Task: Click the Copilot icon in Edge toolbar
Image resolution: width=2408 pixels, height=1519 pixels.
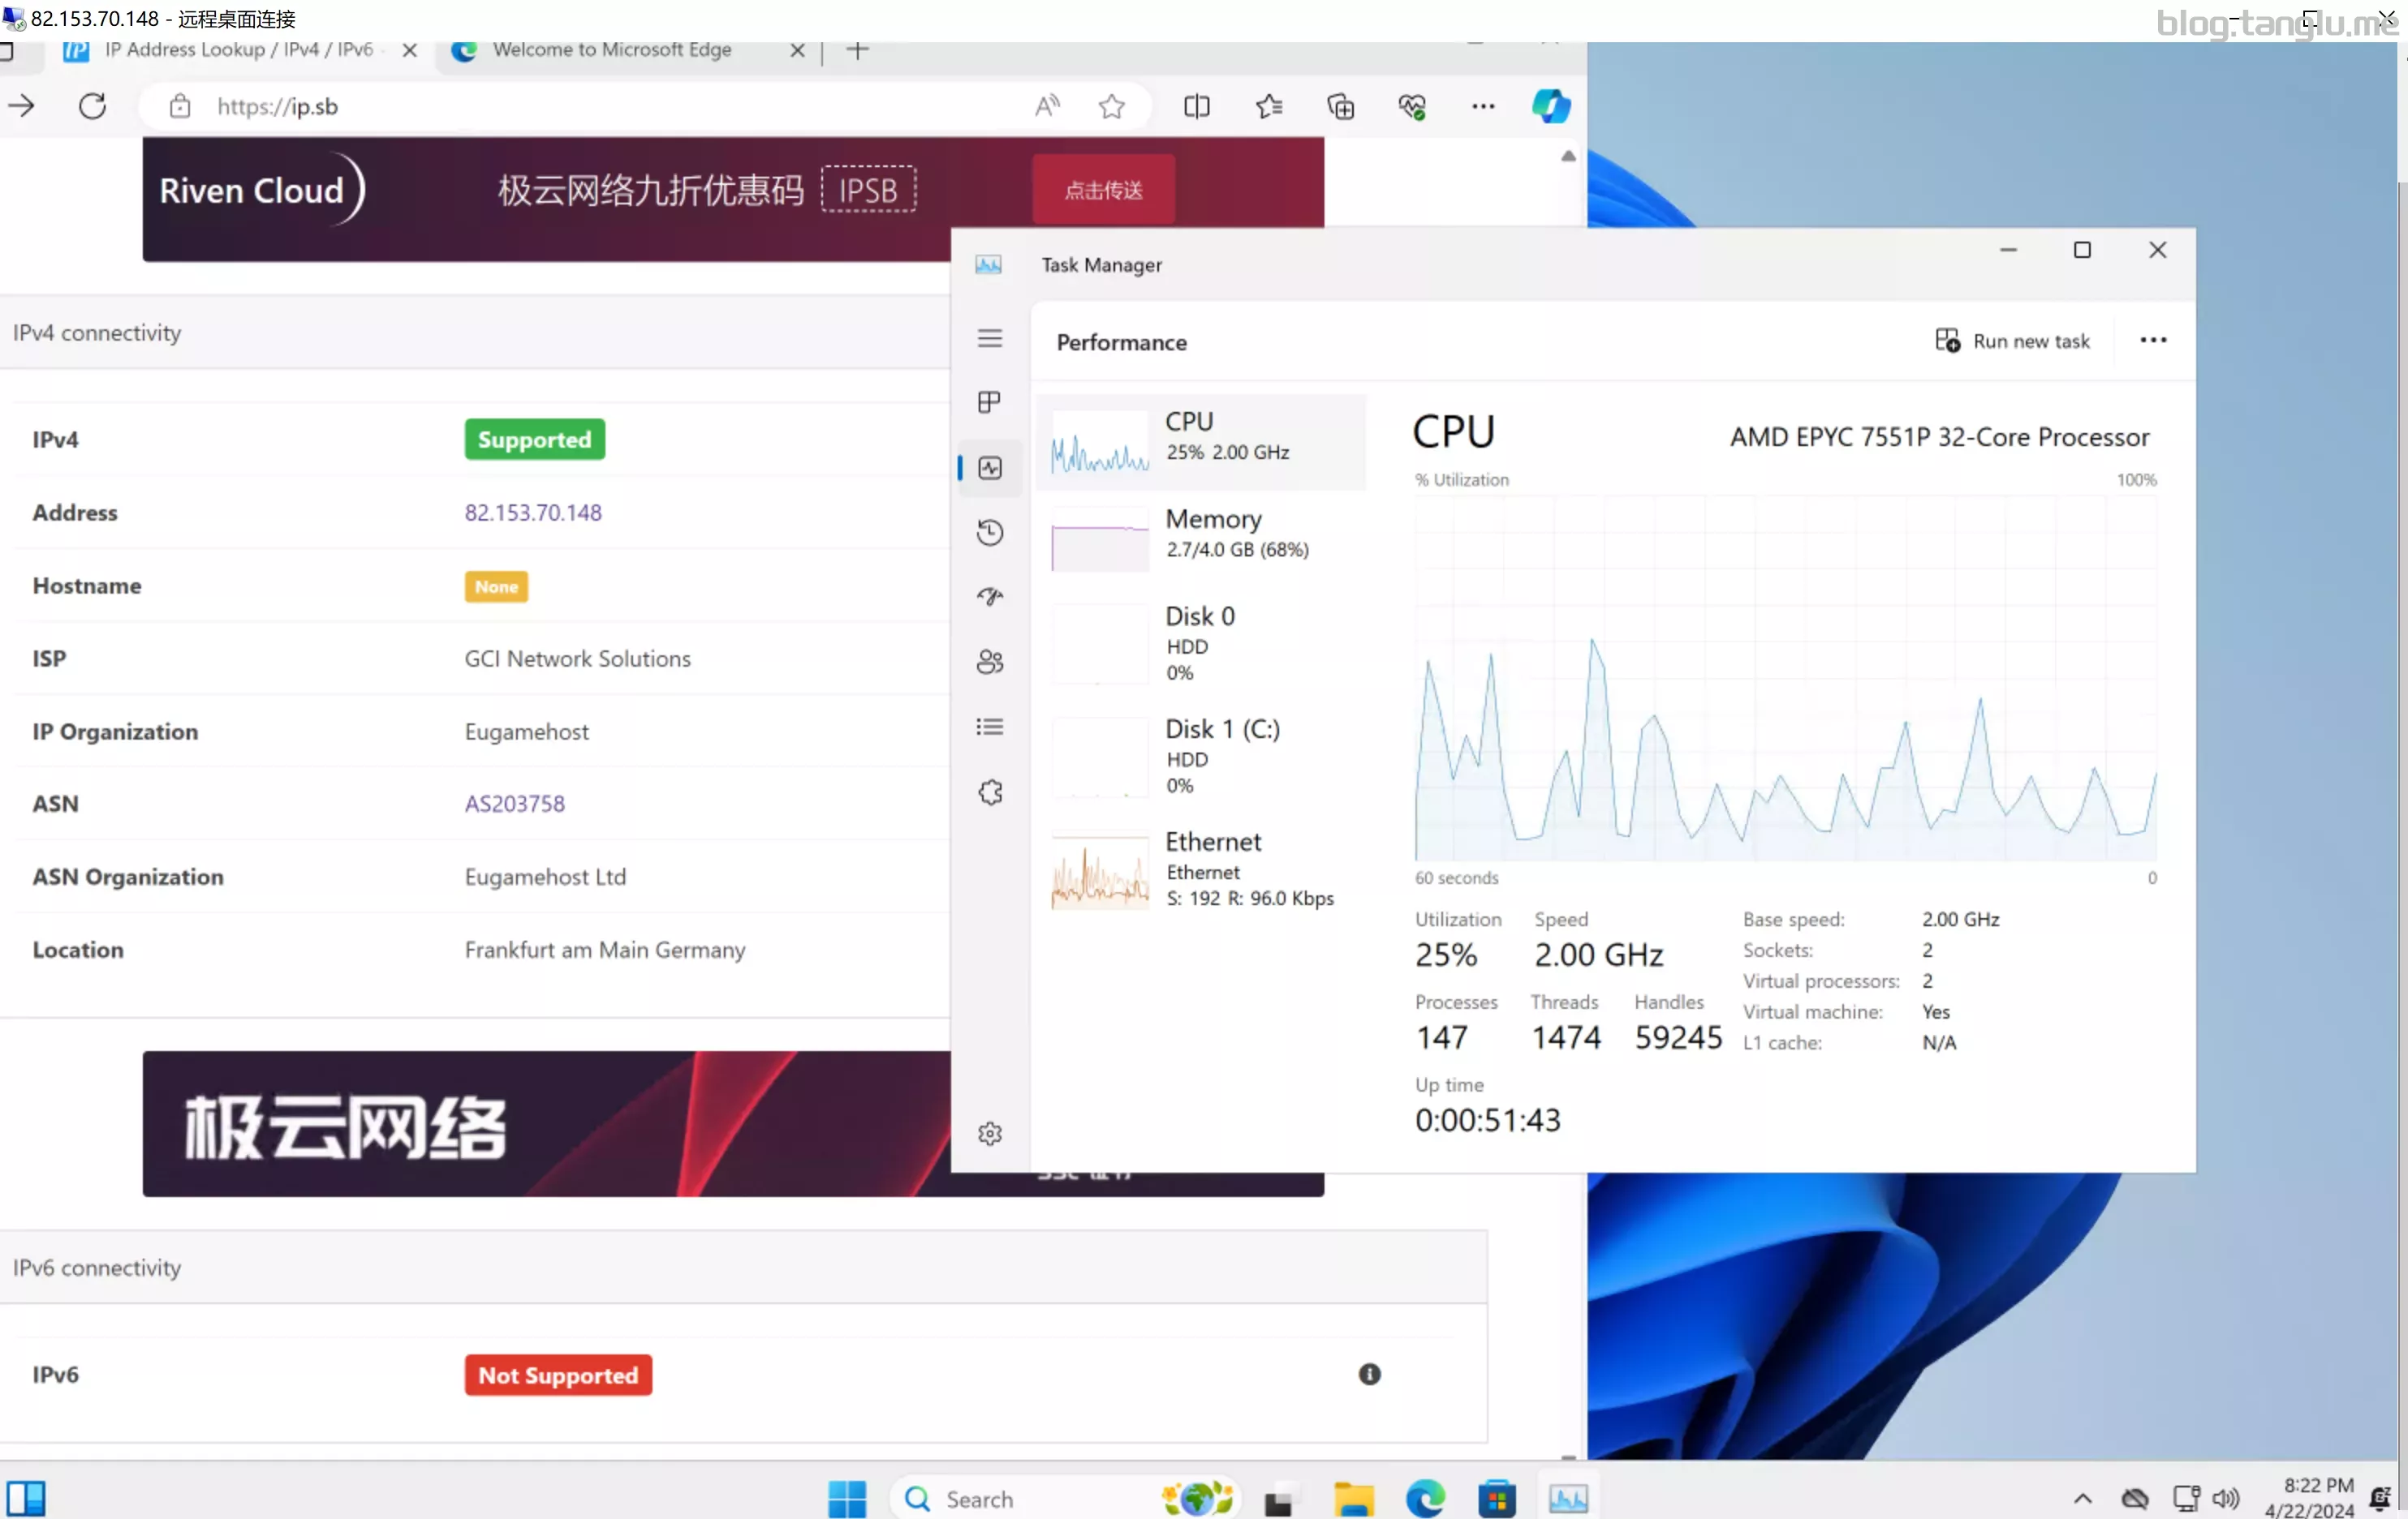Action: 1550,106
